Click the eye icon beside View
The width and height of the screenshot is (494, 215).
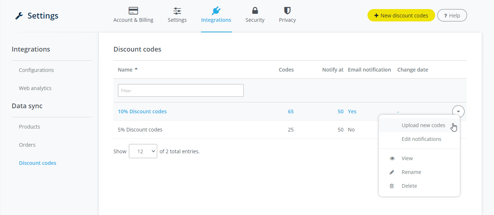click(392, 158)
